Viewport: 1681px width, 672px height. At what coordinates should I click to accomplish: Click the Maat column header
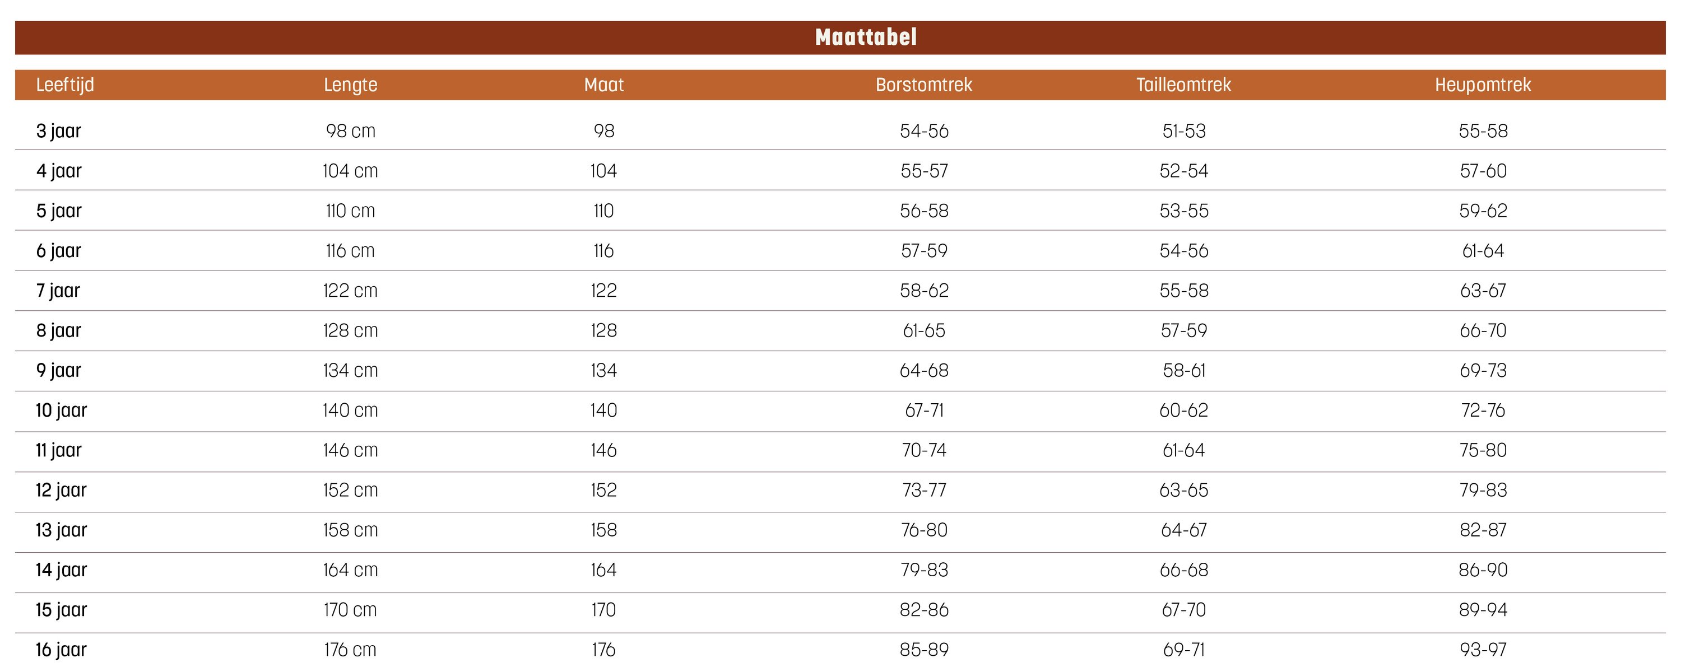click(603, 85)
